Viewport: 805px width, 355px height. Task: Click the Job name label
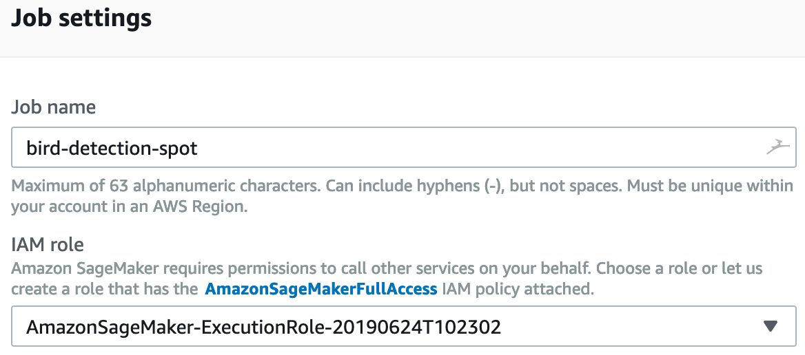pos(53,107)
